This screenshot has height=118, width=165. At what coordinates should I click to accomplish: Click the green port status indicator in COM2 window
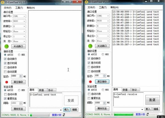(90, 46)
